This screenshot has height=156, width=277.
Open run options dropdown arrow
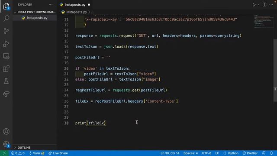point(258,5)
